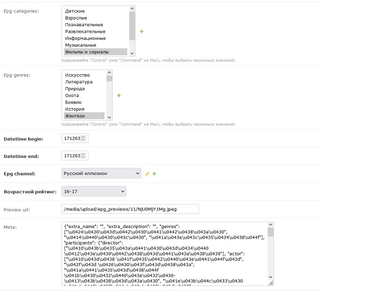Image resolution: width=385 pixels, height=291 pixels.
Task: Click the Epg categories scrollbar thumb
Action: pyautogui.click(x=132, y=26)
